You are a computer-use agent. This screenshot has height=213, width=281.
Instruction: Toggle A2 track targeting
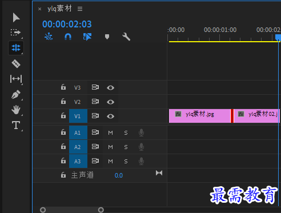[78, 147]
